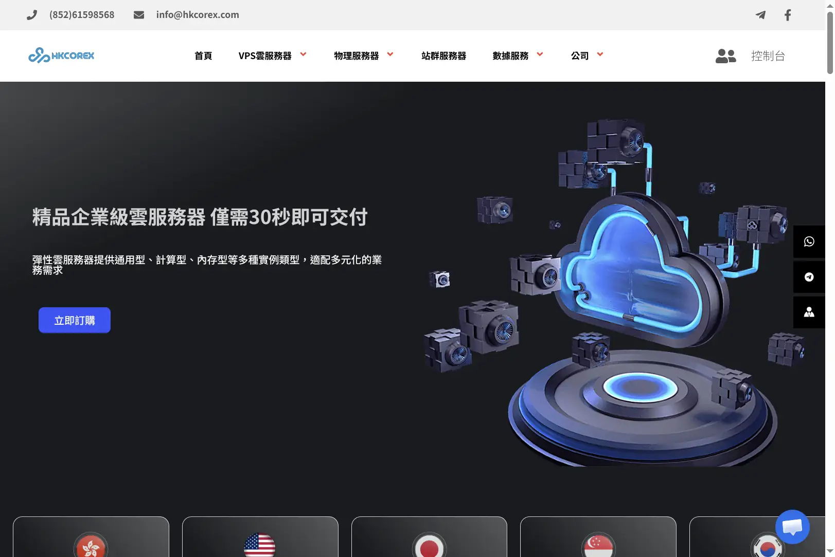Open the Telegram icon in top bar

pos(760,15)
